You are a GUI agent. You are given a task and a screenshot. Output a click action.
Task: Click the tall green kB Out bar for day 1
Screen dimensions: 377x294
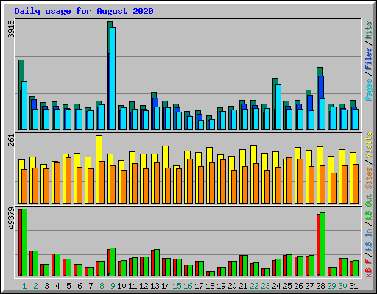(x=24, y=243)
